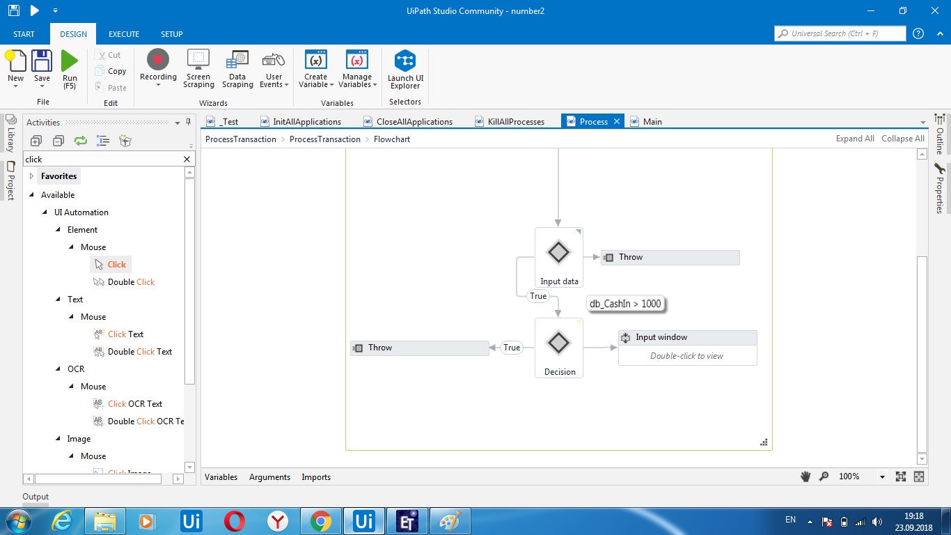This screenshot has height=535, width=951.
Task: Select the Click OCR Text activity
Action: click(128, 404)
